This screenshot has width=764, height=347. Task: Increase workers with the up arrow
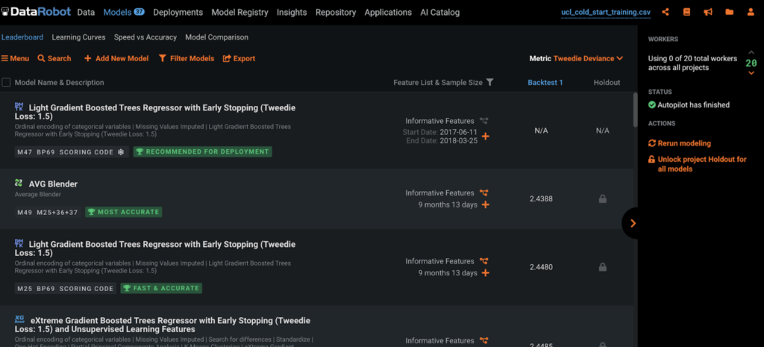[751, 53]
